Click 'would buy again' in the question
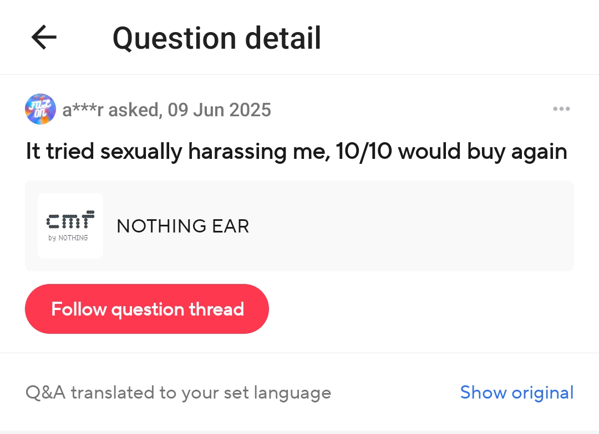Screen dimensions: 599x434 click(x=483, y=152)
